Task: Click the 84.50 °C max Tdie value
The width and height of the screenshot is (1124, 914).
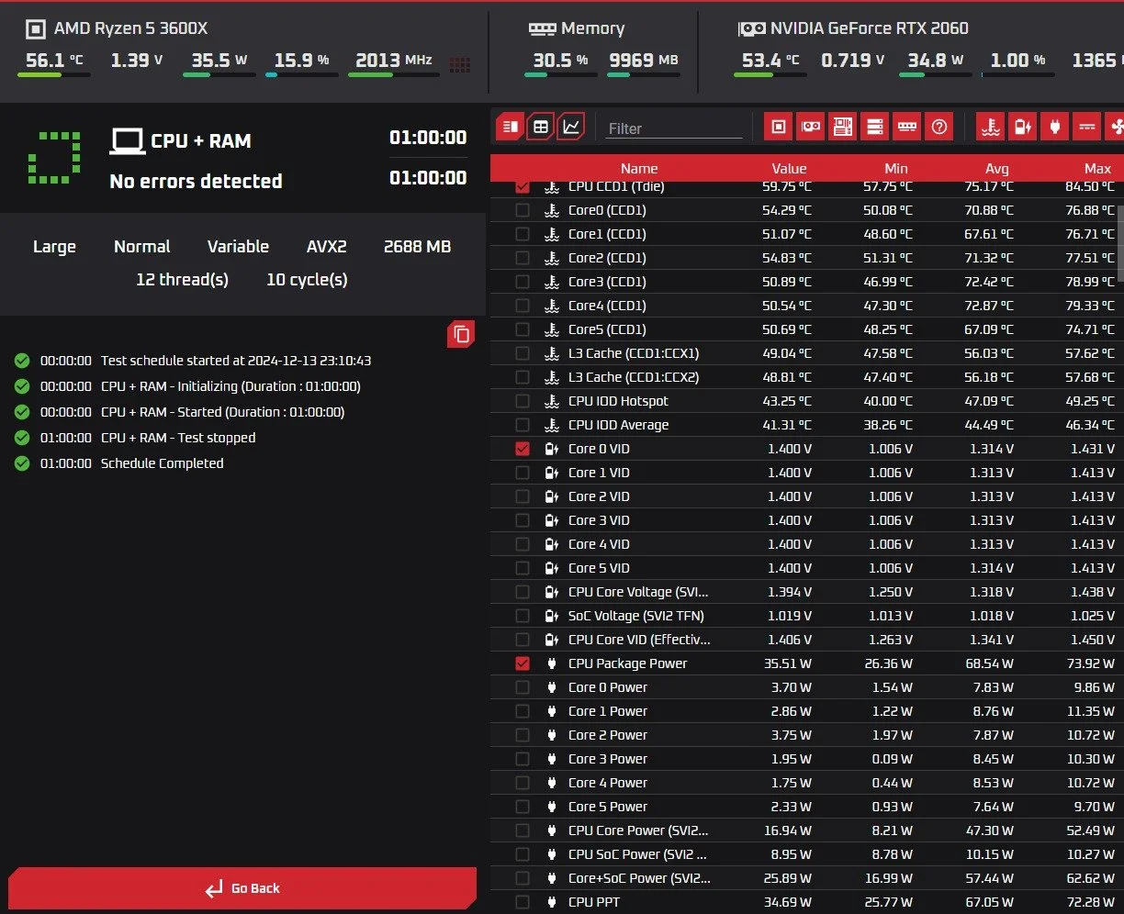Action: coord(1090,186)
